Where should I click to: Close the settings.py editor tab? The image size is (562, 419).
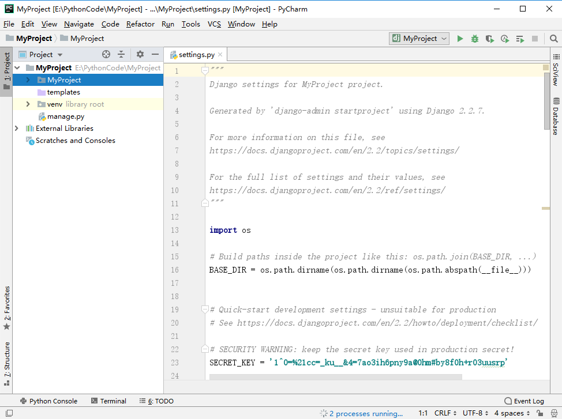click(220, 54)
